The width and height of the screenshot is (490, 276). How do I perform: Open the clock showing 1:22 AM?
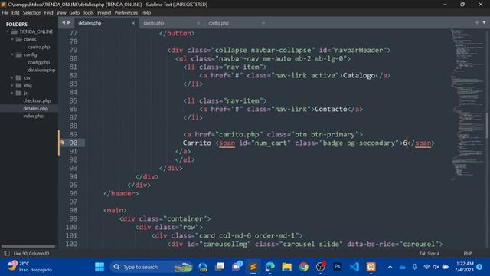(x=465, y=267)
